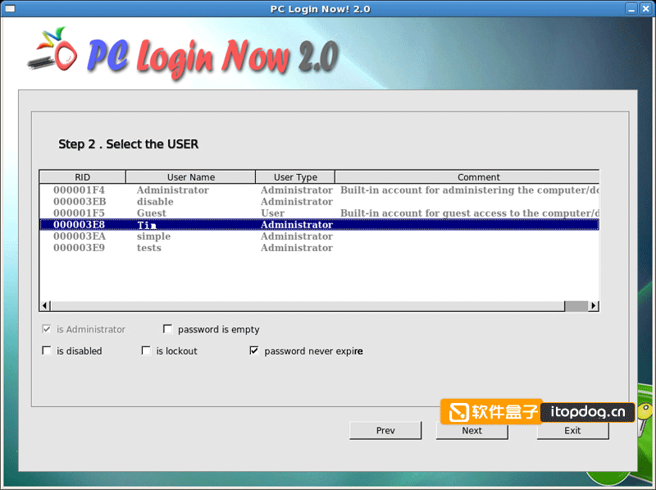Select the 'simple' user row
The width and height of the screenshot is (656, 490).
point(319,236)
